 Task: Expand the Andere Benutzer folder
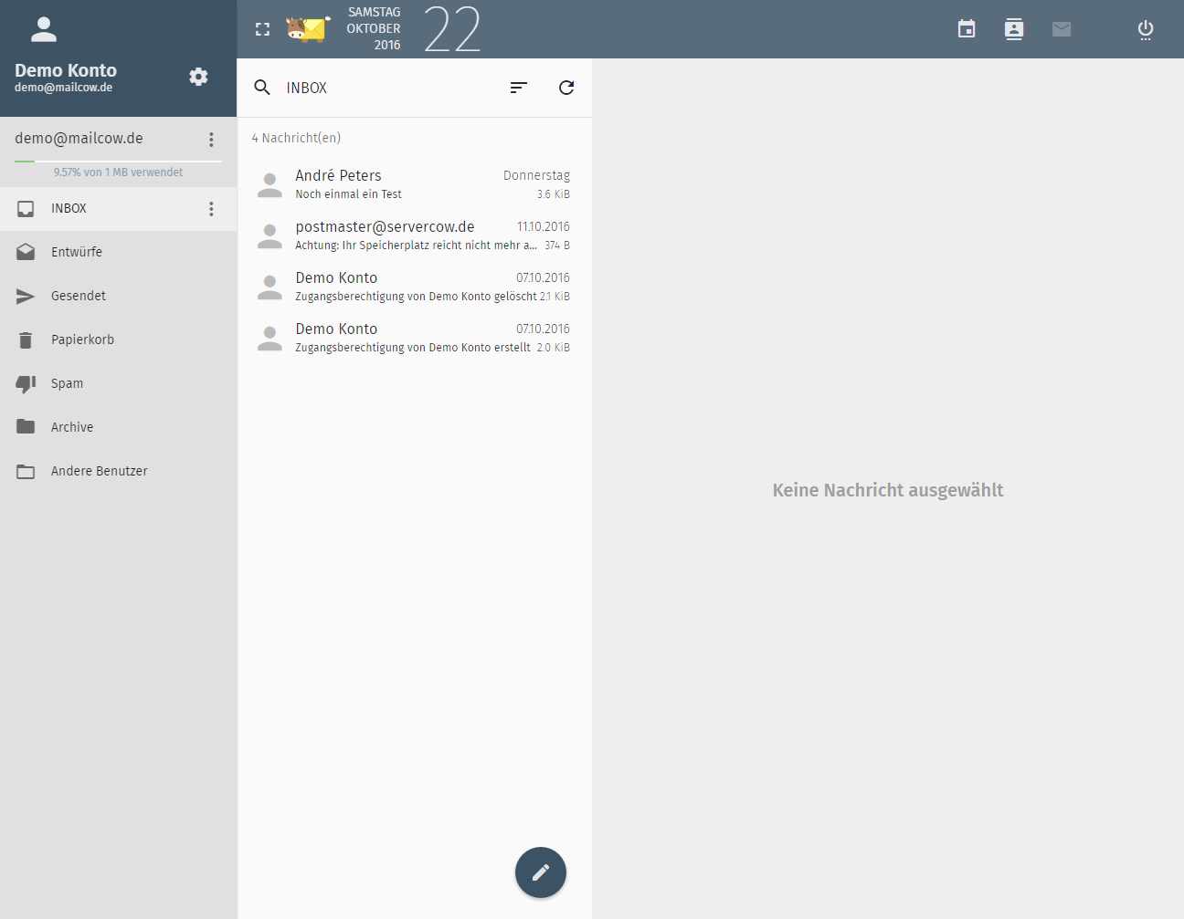99,471
